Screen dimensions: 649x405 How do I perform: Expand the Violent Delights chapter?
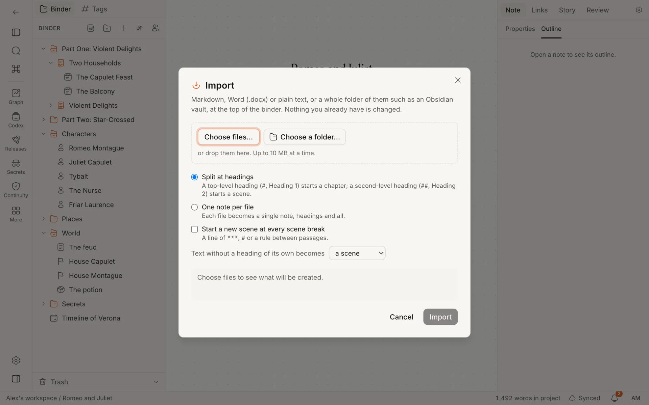(x=50, y=106)
